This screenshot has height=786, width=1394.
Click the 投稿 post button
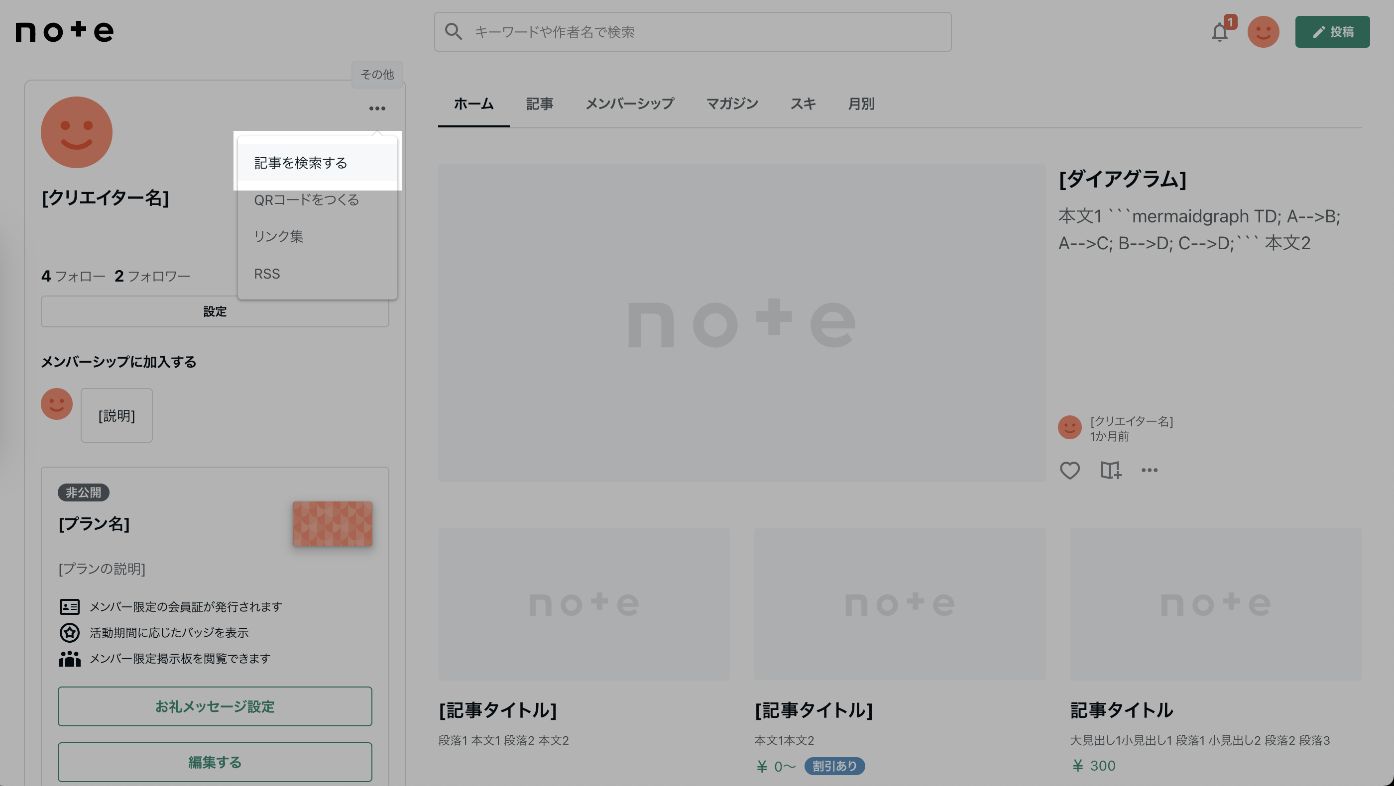coord(1332,32)
